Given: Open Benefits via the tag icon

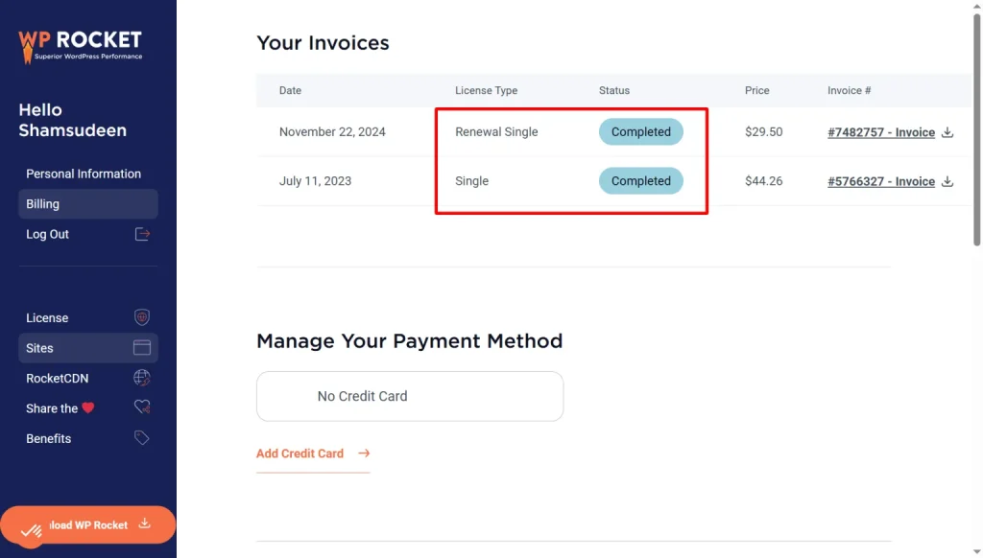Looking at the screenshot, I should tap(141, 438).
